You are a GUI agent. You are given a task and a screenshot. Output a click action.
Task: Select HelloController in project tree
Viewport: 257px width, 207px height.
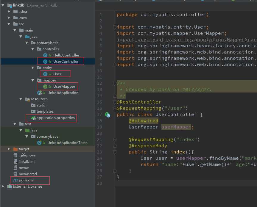click(x=66, y=55)
